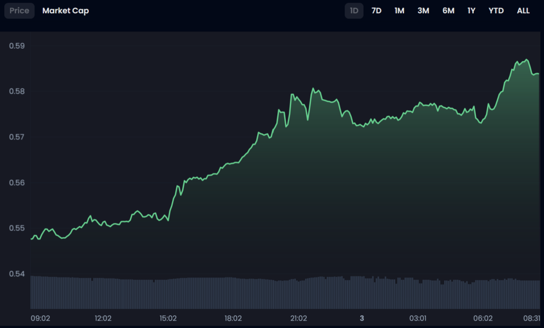Viewport: 544px width, 328px height.
Task: Display ALL time price history
Action: coord(523,11)
